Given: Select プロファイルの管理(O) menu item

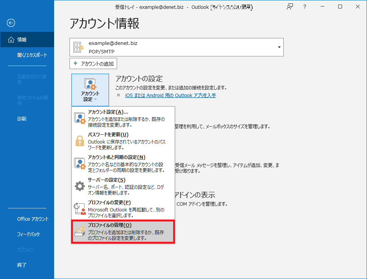Looking at the screenshot, I should pos(123,231).
